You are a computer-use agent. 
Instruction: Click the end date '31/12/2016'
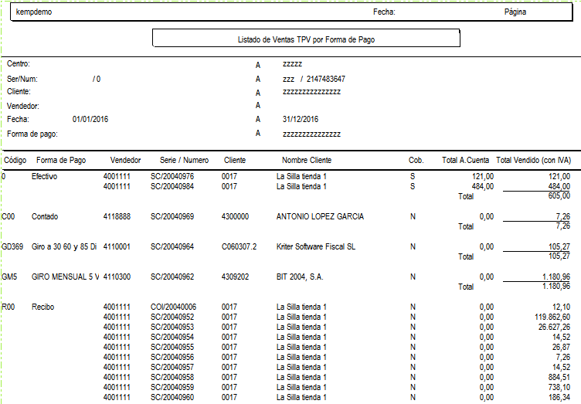pyautogui.click(x=301, y=119)
